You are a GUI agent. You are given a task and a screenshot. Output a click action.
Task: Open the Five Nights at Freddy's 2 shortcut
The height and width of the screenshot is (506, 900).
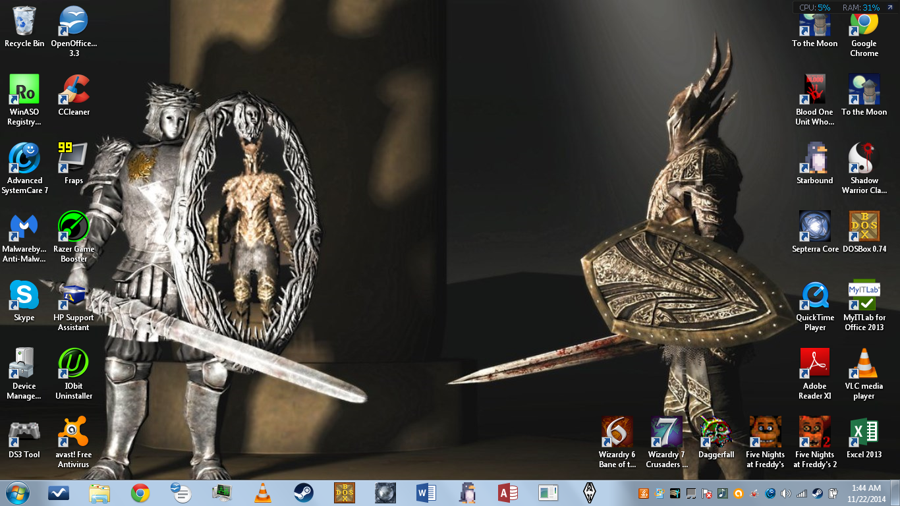(815, 442)
